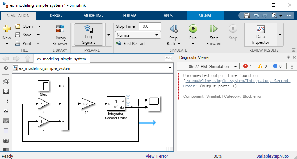Open the Normal simulation mode dropdown
This screenshot has height=159, width=297.
[138, 35]
